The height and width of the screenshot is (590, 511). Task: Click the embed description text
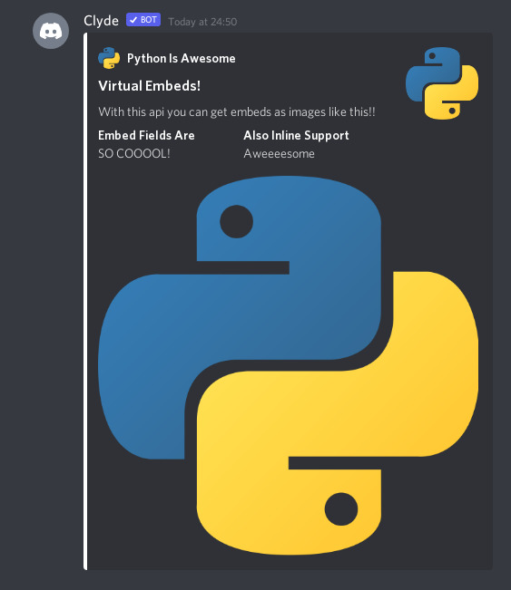click(237, 112)
